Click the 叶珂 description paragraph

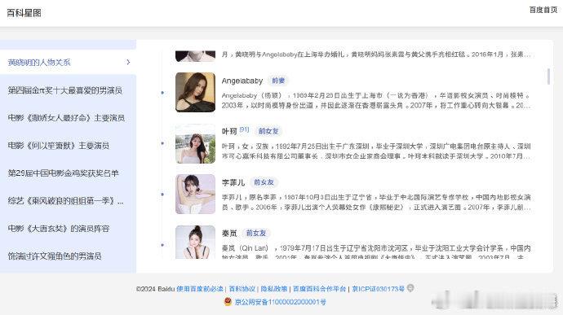(x=376, y=151)
